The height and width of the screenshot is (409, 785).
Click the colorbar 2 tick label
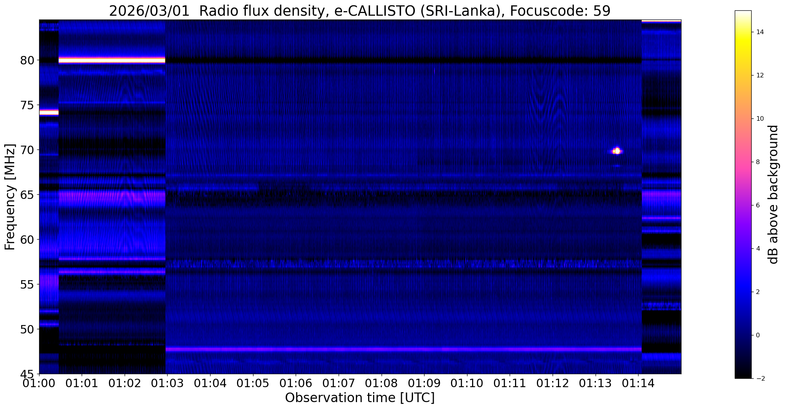(757, 292)
